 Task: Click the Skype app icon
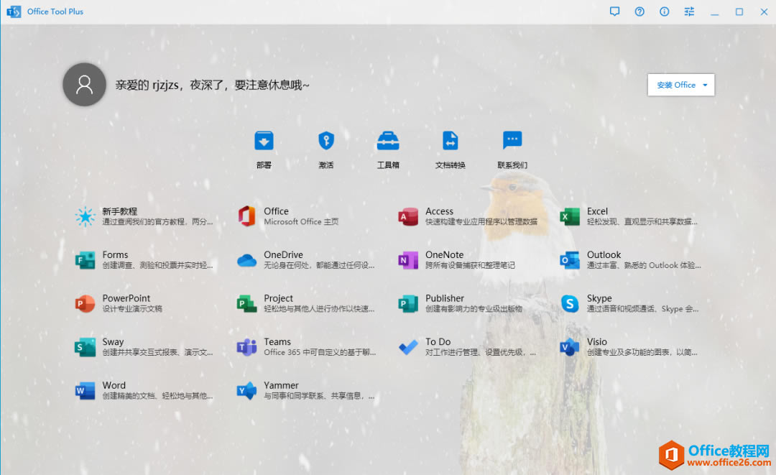[x=570, y=304]
